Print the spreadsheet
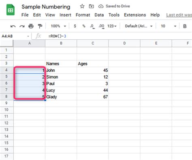Screen dimensions: 192x160 (x=31, y=26)
